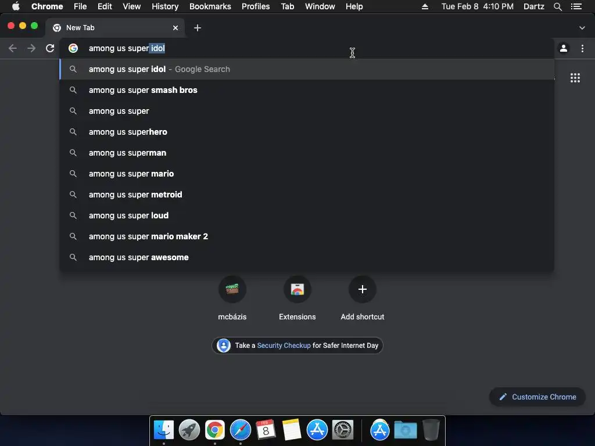595x446 pixels.
Task: Open the three-dot Chrome menu
Action: click(x=582, y=48)
